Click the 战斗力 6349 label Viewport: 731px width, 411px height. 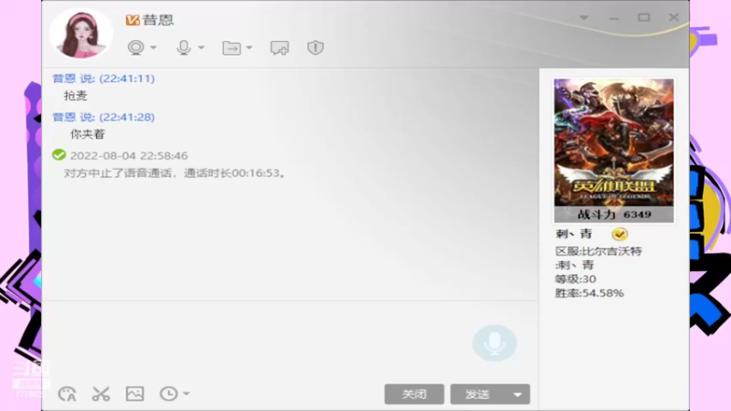pyautogui.click(x=614, y=215)
